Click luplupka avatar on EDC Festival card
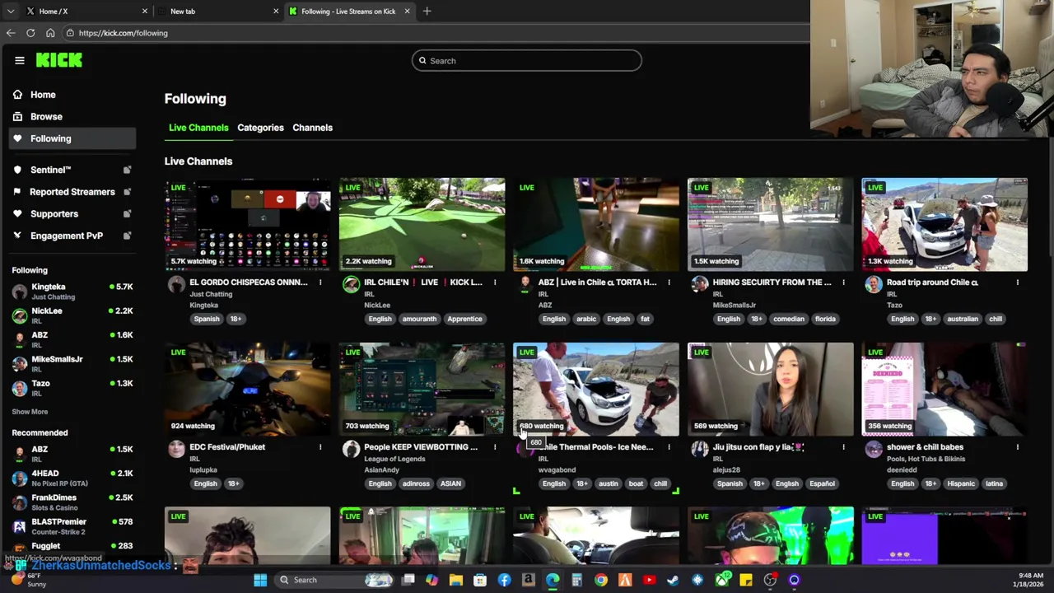Screen dimensions: 1054x593 point(176,449)
